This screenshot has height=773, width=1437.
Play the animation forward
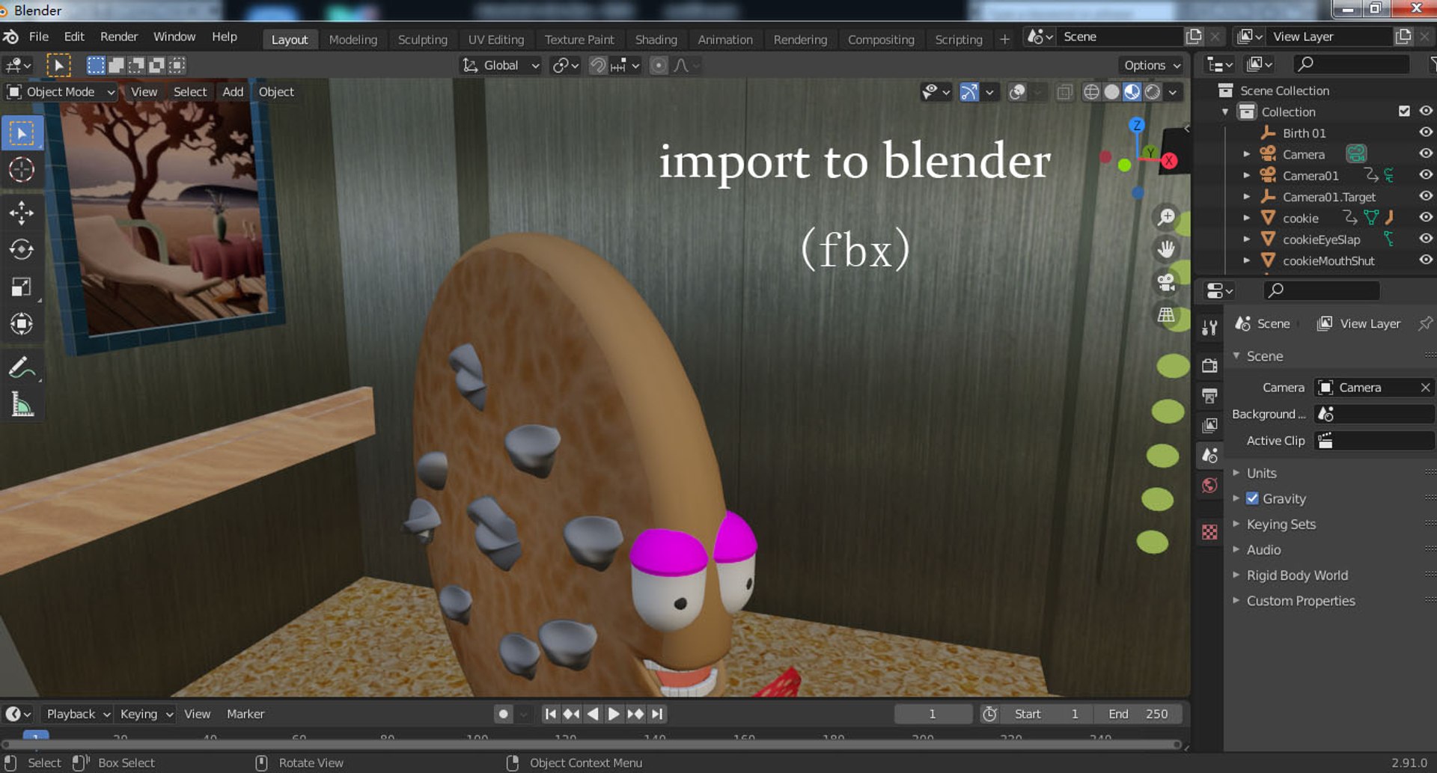[x=614, y=714]
